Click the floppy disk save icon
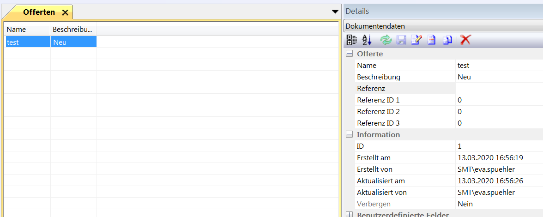This screenshot has width=543, height=217. 401,40
